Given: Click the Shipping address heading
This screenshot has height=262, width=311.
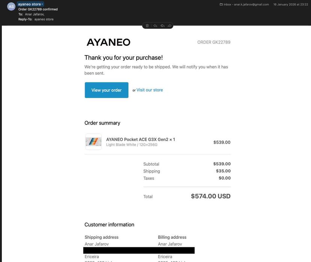Looking at the screenshot, I should pyautogui.click(x=101, y=237).
